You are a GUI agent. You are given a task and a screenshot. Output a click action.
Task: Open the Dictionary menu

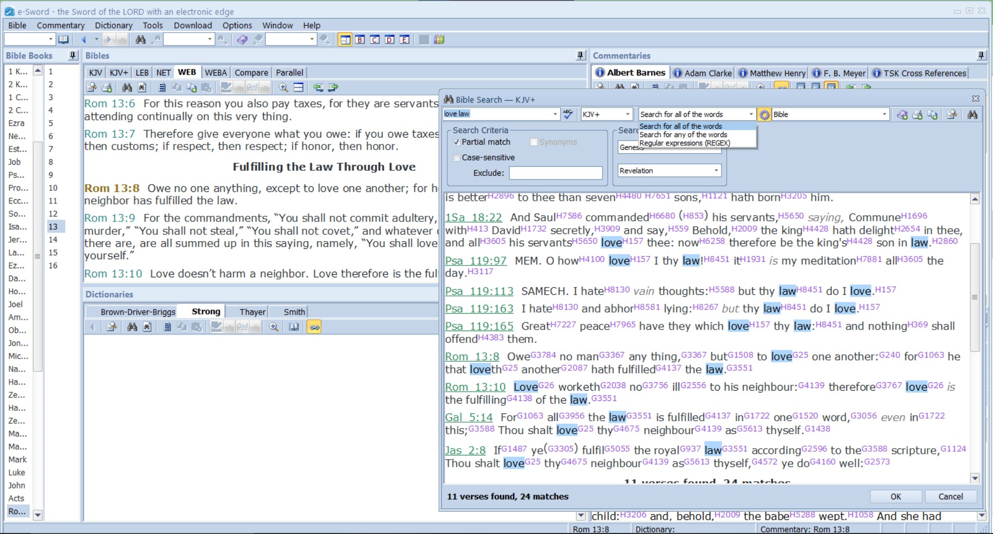point(113,25)
